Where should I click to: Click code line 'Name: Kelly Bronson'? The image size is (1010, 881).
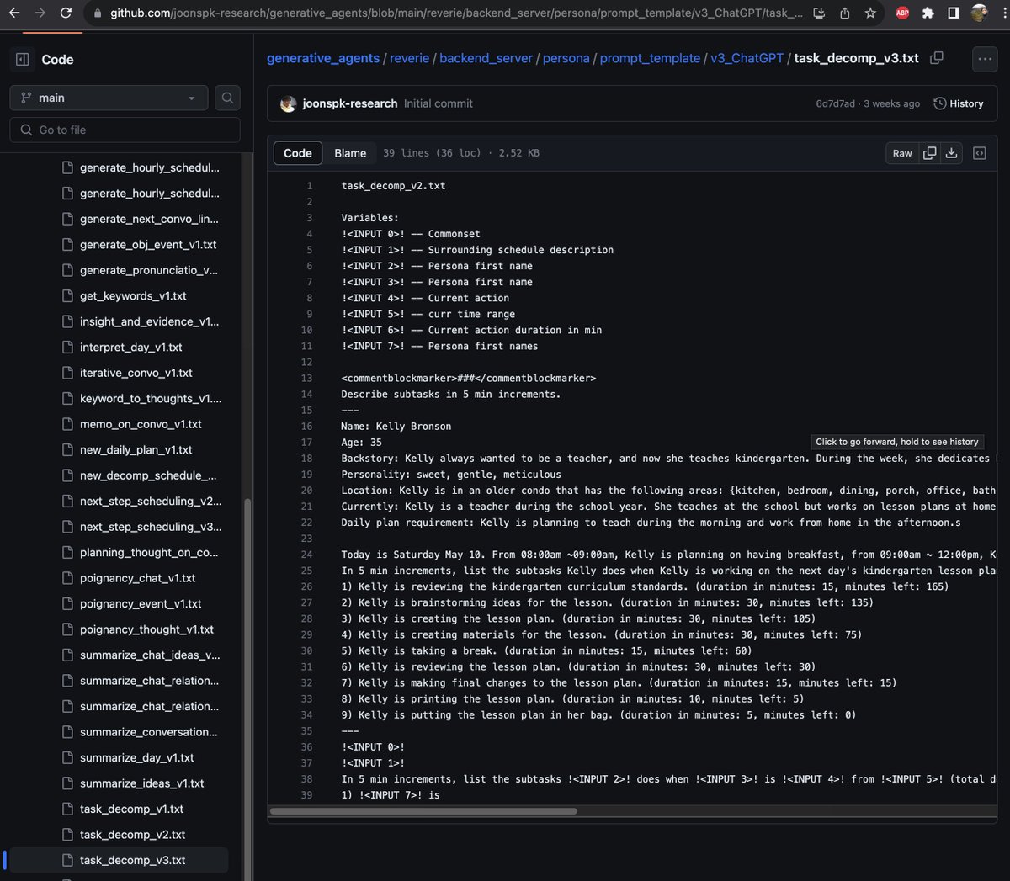[396, 427]
